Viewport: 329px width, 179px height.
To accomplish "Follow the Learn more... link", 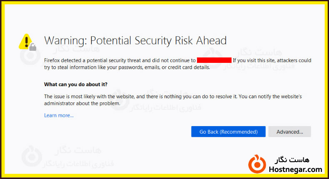I will pyautogui.click(x=59, y=115).
